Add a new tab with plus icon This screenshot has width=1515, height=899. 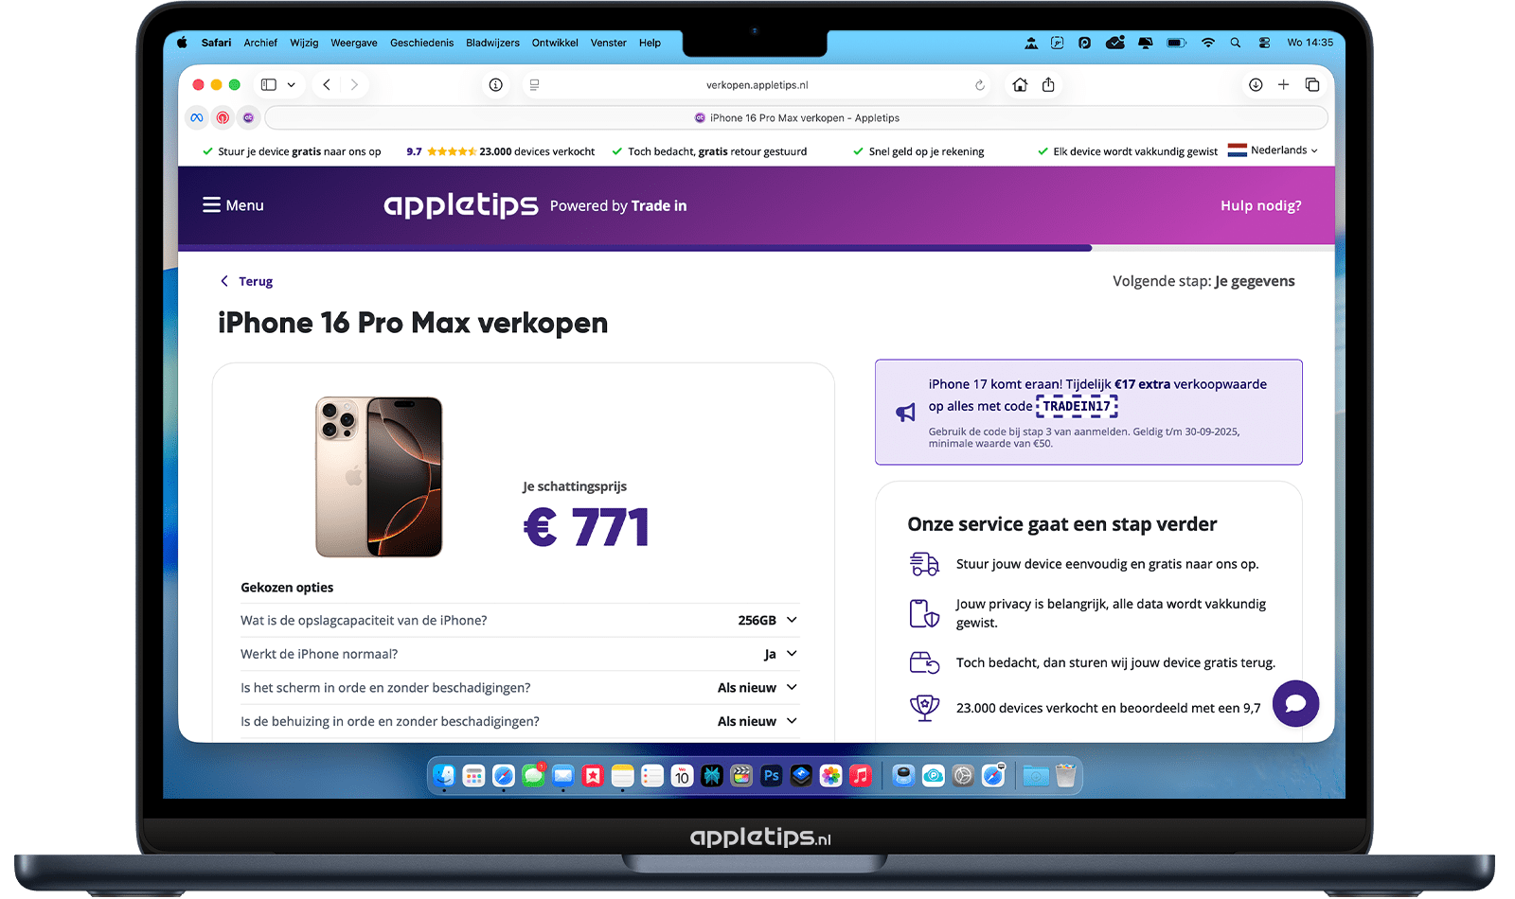1284,85
